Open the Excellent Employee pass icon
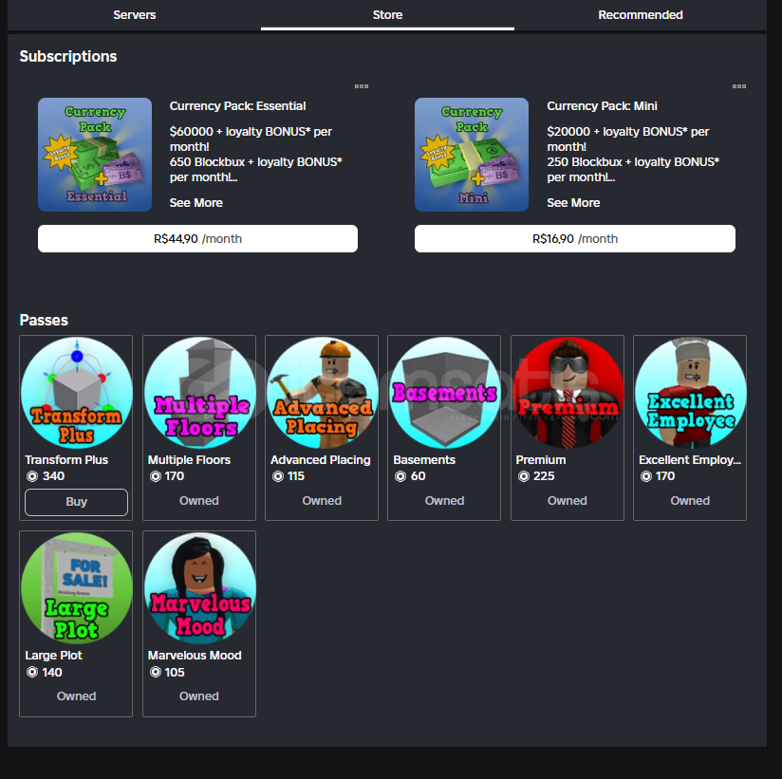Viewport: 782px width, 779px height. click(690, 393)
